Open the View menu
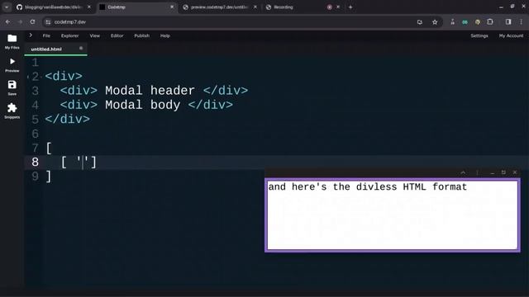The image size is (529, 297). pos(94,35)
